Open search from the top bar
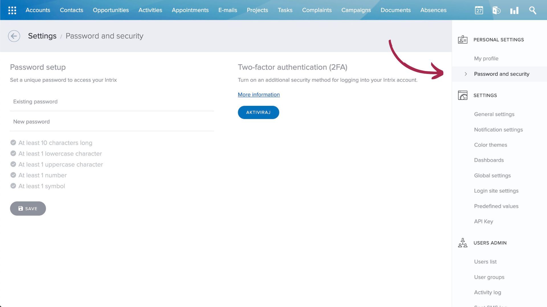This screenshot has height=307, width=547. point(532,10)
